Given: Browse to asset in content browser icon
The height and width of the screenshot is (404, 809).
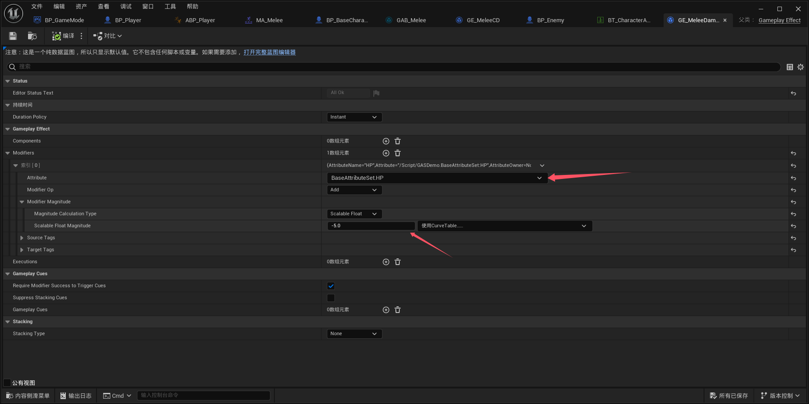Looking at the screenshot, I should tap(32, 36).
